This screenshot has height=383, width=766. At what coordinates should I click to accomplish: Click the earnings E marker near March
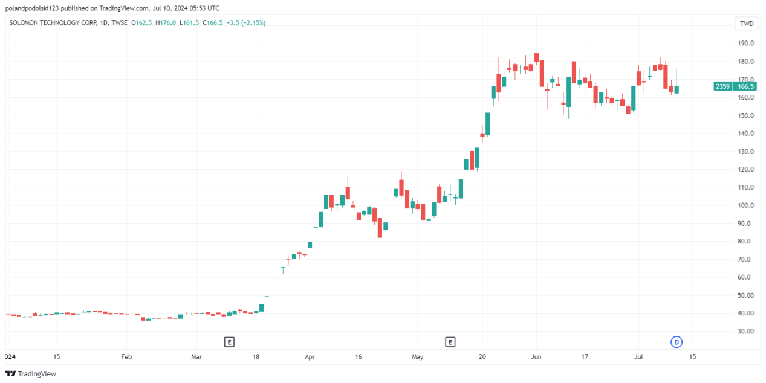(229, 343)
